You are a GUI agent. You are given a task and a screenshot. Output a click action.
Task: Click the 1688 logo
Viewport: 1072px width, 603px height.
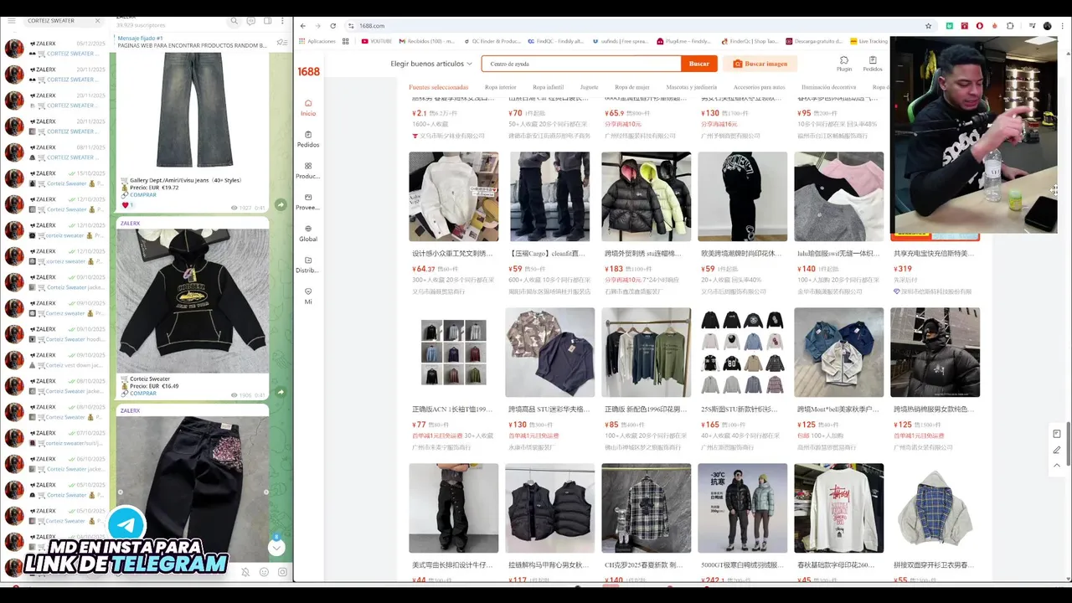(x=309, y=72)
